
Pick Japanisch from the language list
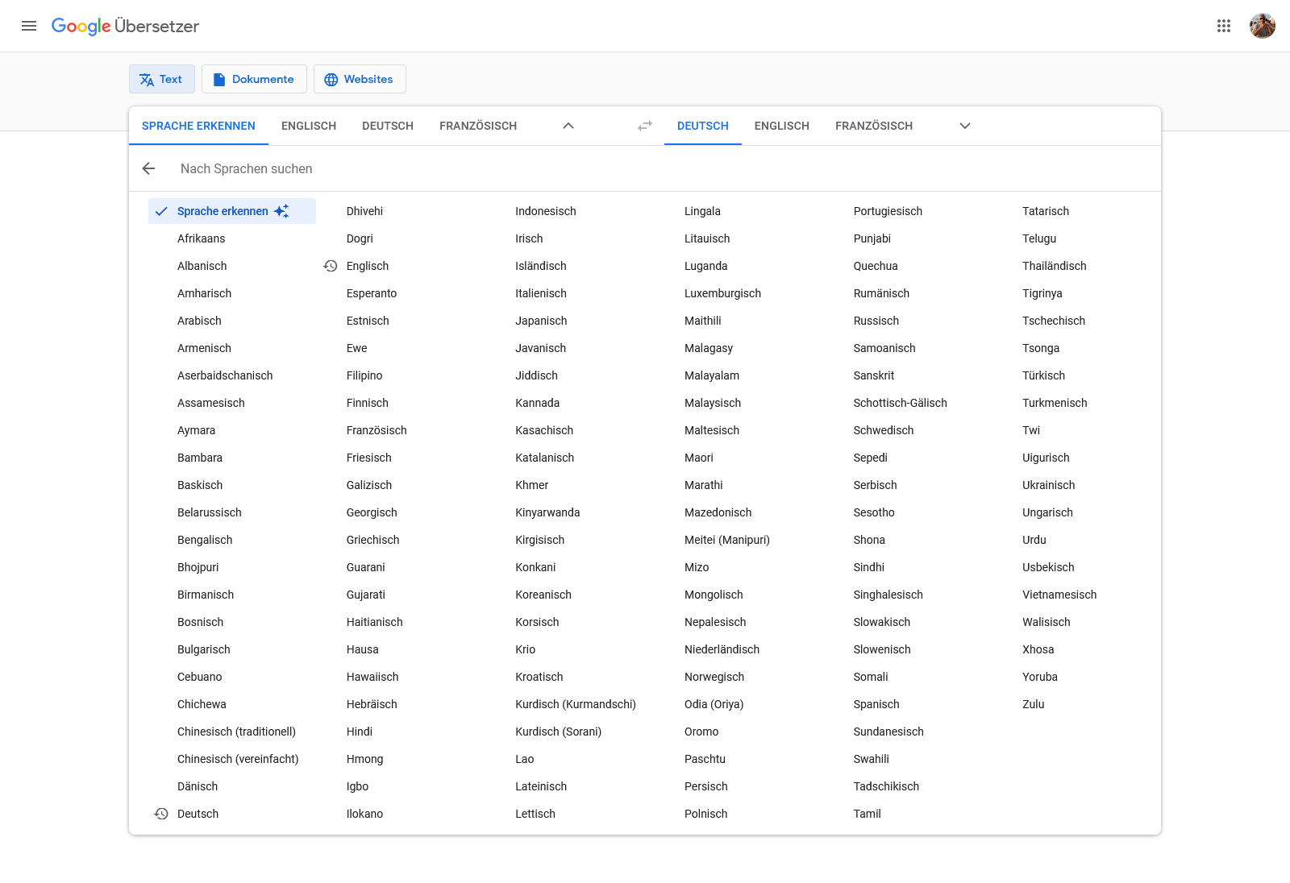[x=541, y=321]
